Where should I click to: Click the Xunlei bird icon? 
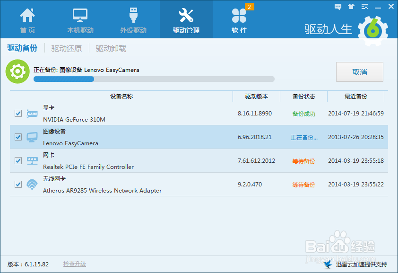tap(329, 264)
